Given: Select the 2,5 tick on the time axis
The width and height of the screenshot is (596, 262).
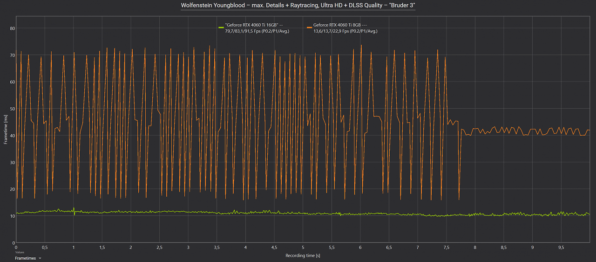Looking at the screenshot, I should [x=159, y=248].
